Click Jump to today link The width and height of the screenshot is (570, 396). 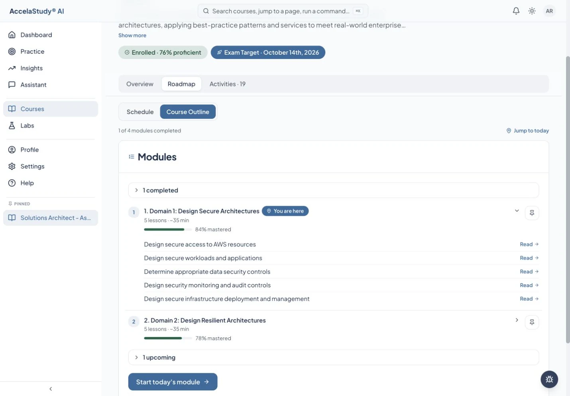(x=527, y=131)
